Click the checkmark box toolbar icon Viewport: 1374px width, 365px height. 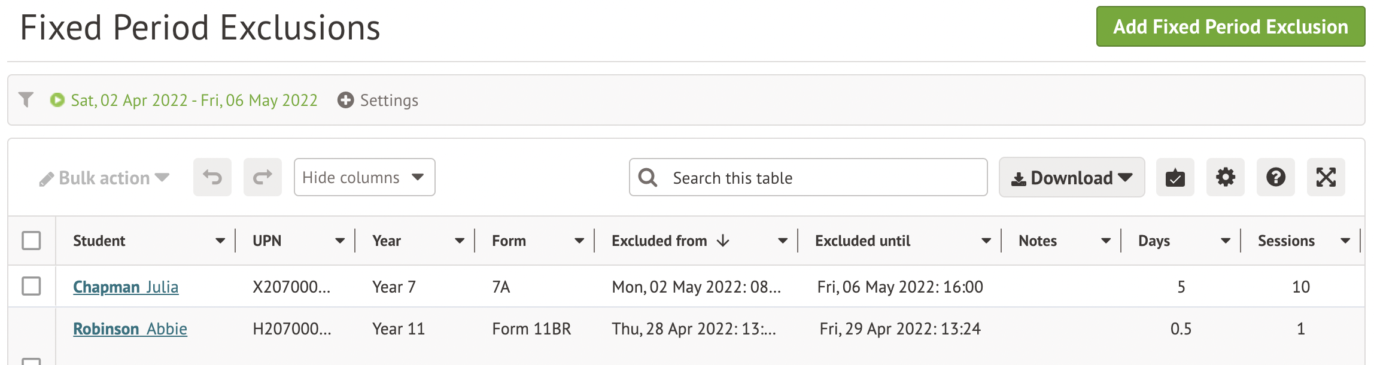coord(1175,177)
